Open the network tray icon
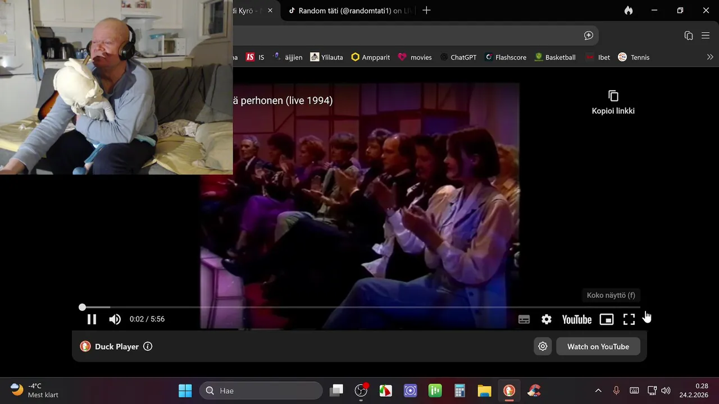The width and height of the screenshot is (719, 404). pyautogui.click(x=652, y=391)
